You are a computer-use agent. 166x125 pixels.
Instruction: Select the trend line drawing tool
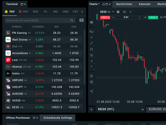tap(91, 43)
